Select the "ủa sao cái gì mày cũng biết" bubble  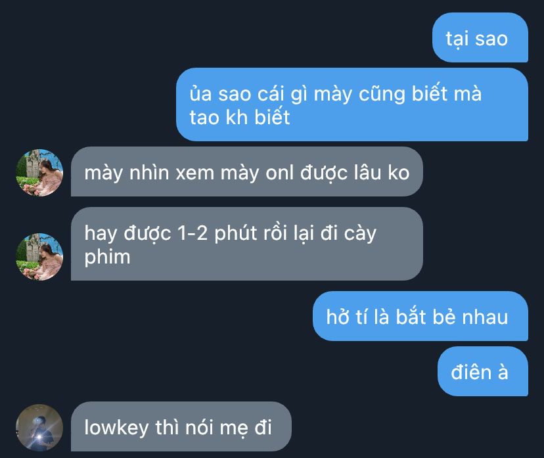point(352,104)
